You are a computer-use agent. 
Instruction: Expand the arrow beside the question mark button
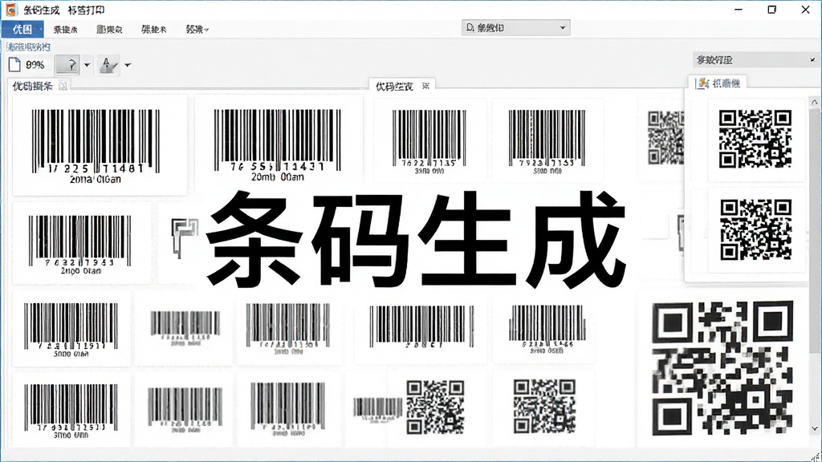tap(87, 65)
